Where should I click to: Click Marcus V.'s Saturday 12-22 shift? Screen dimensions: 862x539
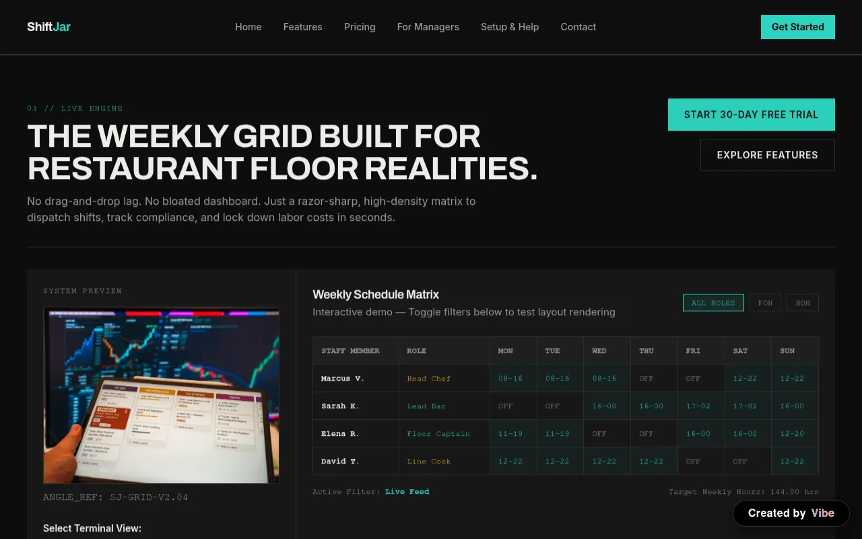coord(748,379)
